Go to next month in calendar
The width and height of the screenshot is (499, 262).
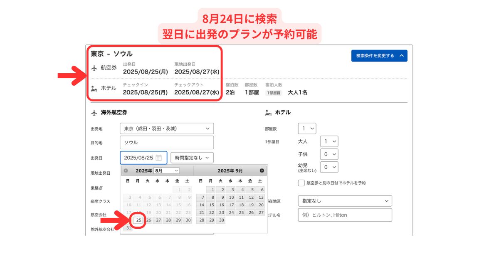pyautogui.click(x=262, y=171)
